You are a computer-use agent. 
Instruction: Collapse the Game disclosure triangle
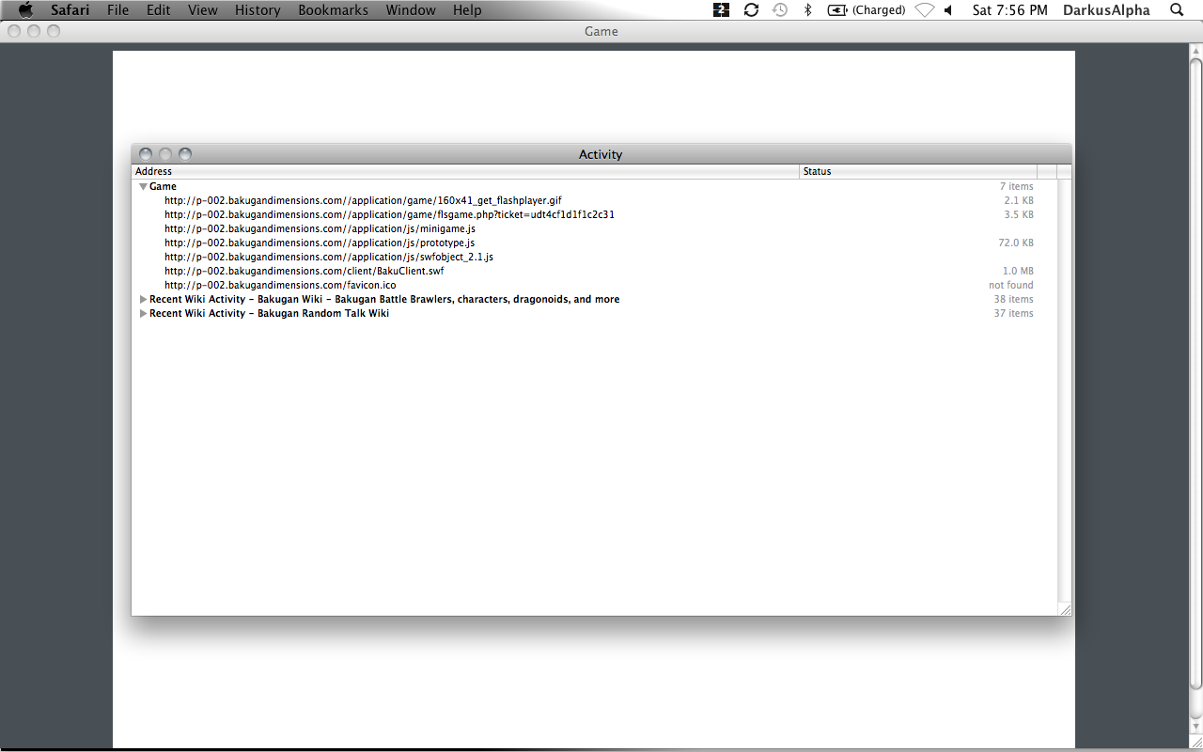[143, 187]
